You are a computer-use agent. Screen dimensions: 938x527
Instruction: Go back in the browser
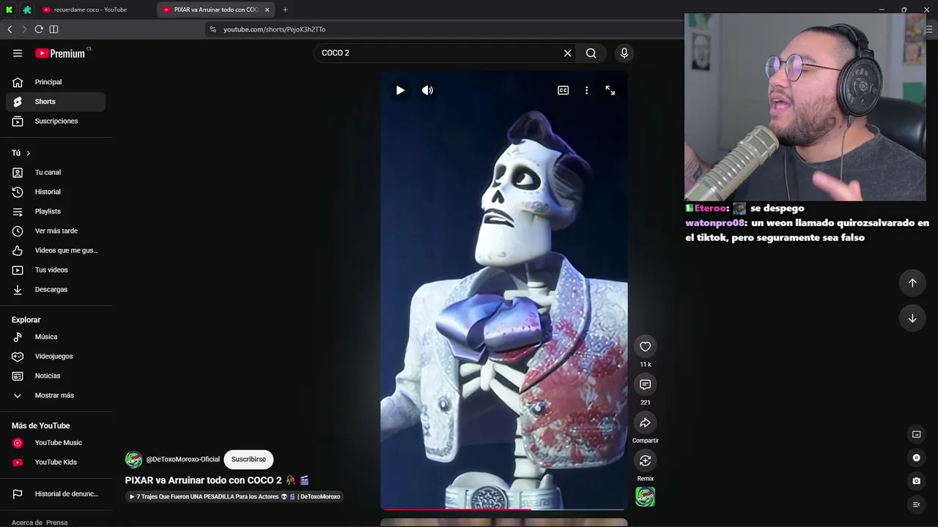10,29
